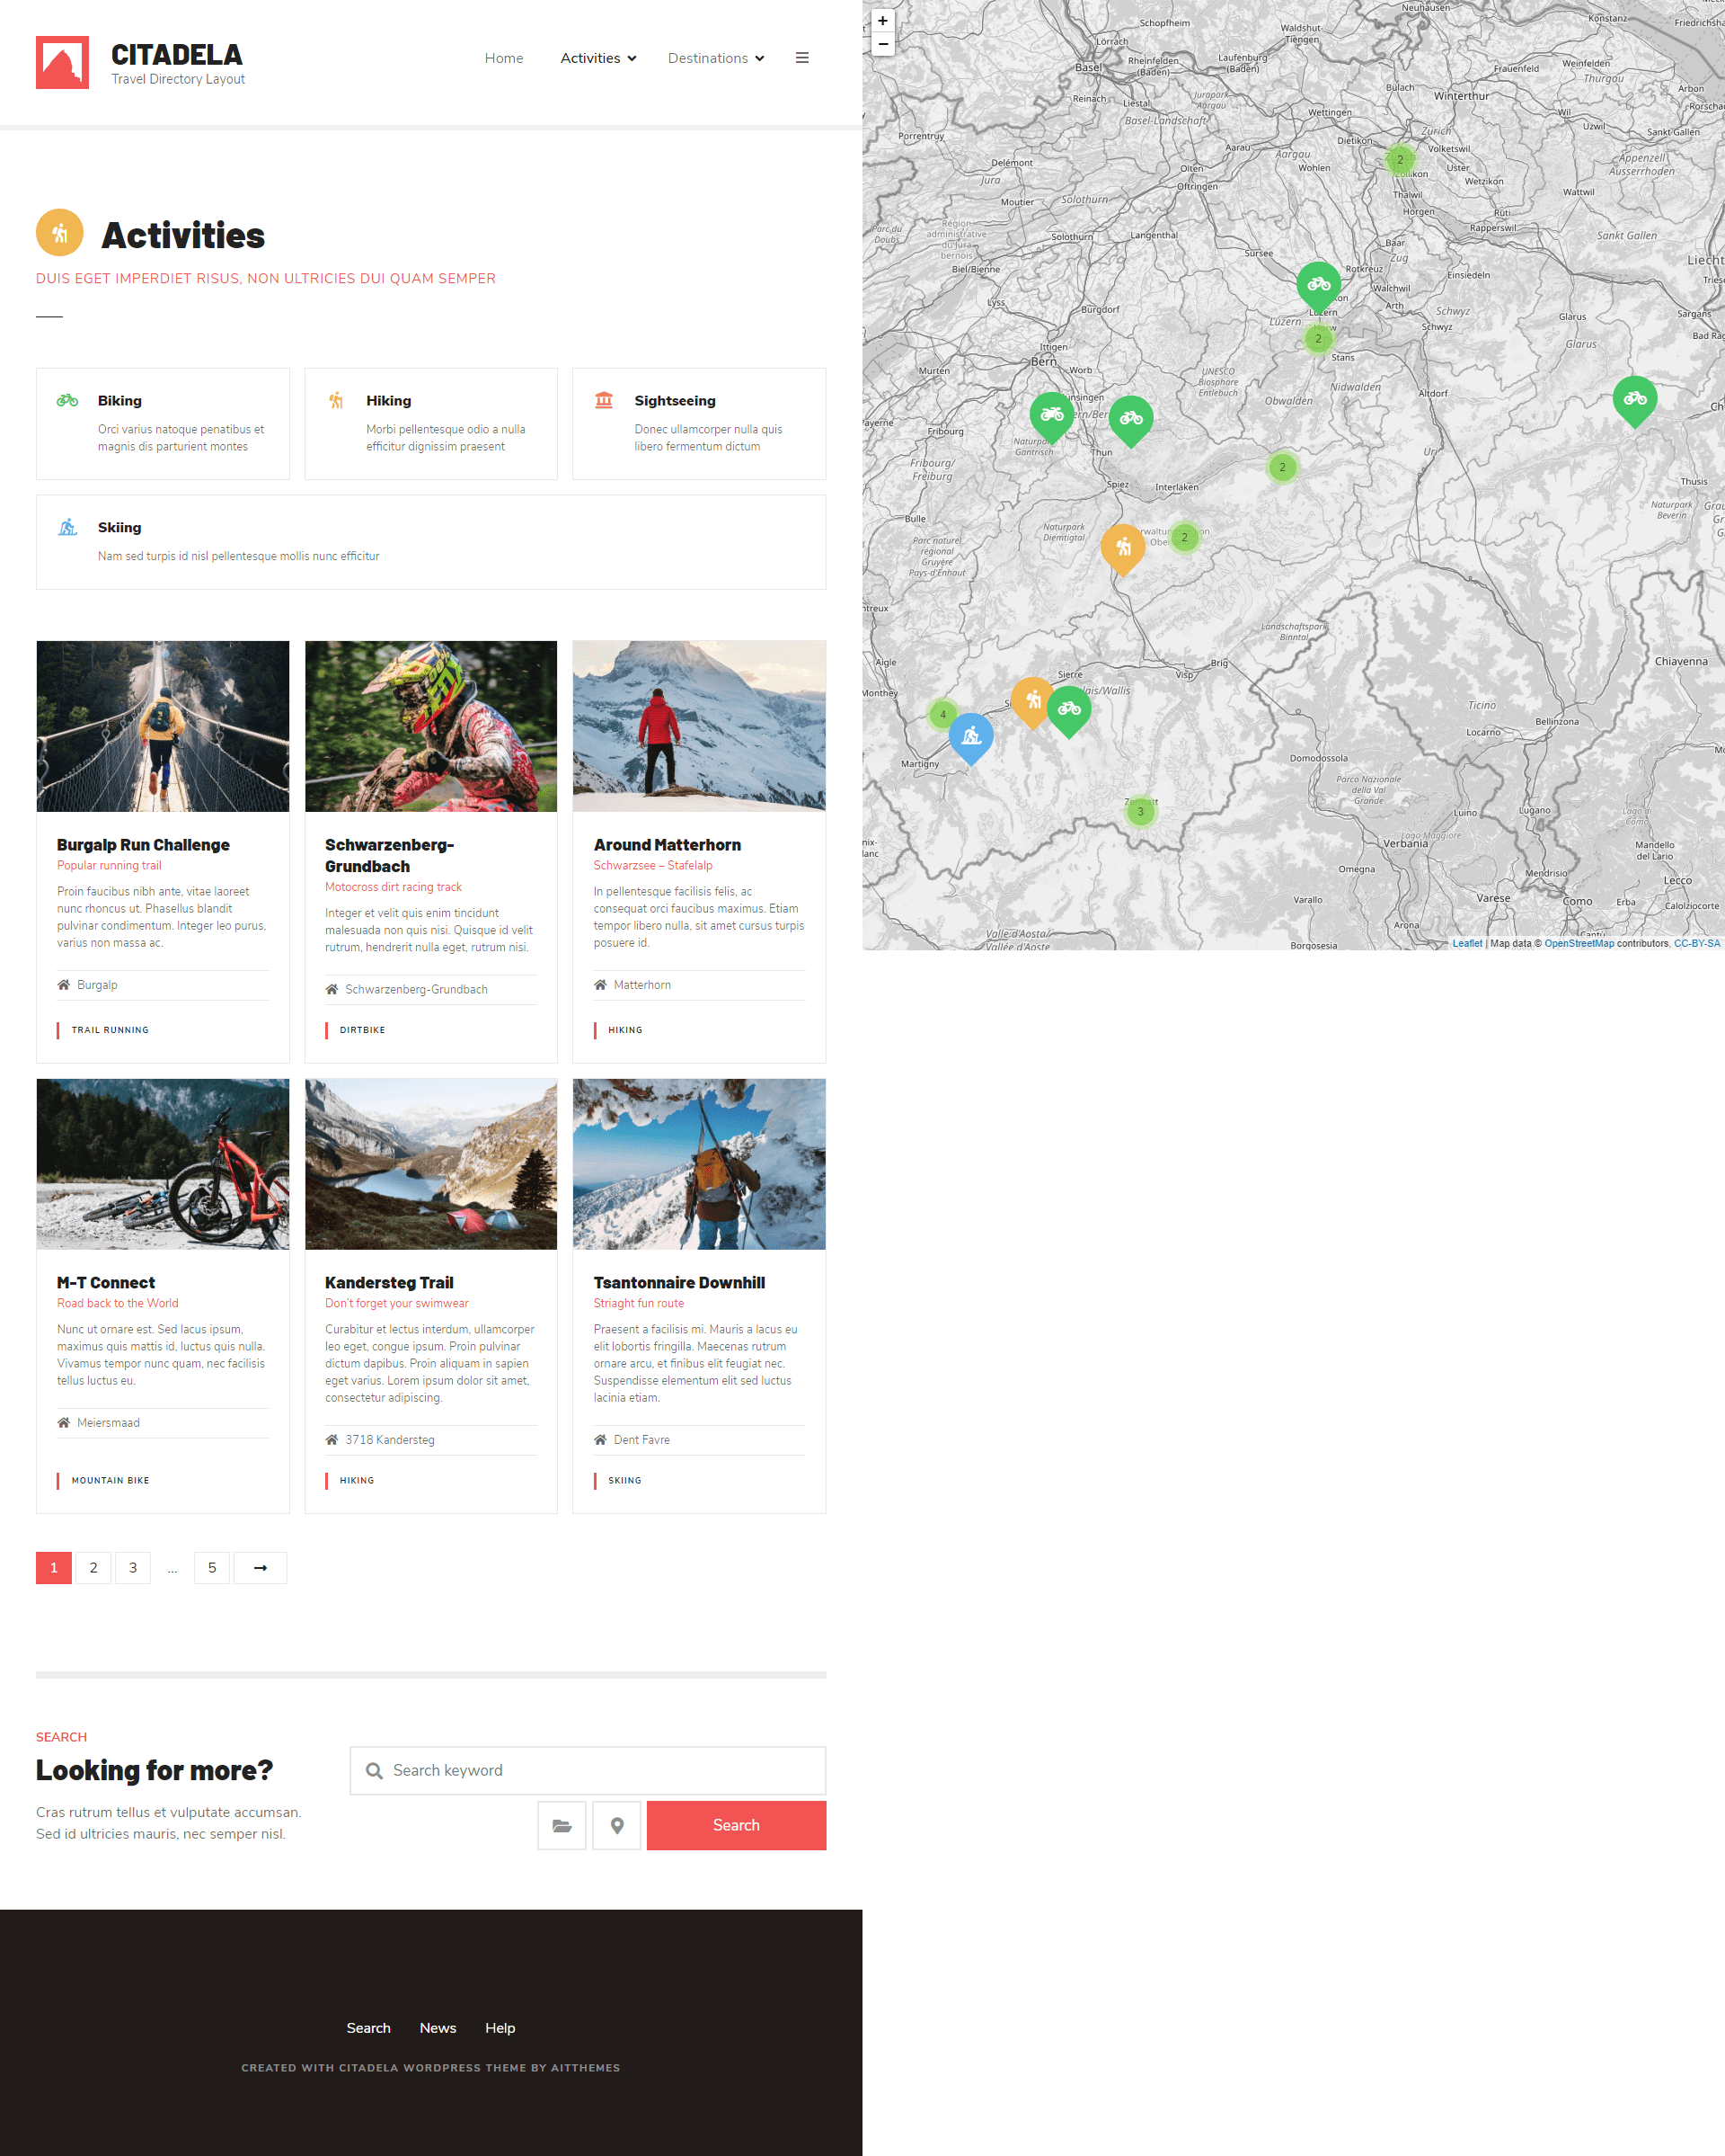1725x2156 pixels.
Task: Click the blue skiing map marker
Action: [970, 736]
